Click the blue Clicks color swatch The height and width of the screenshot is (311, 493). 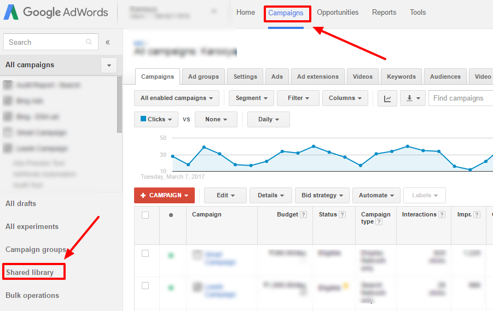pos(143,119)
